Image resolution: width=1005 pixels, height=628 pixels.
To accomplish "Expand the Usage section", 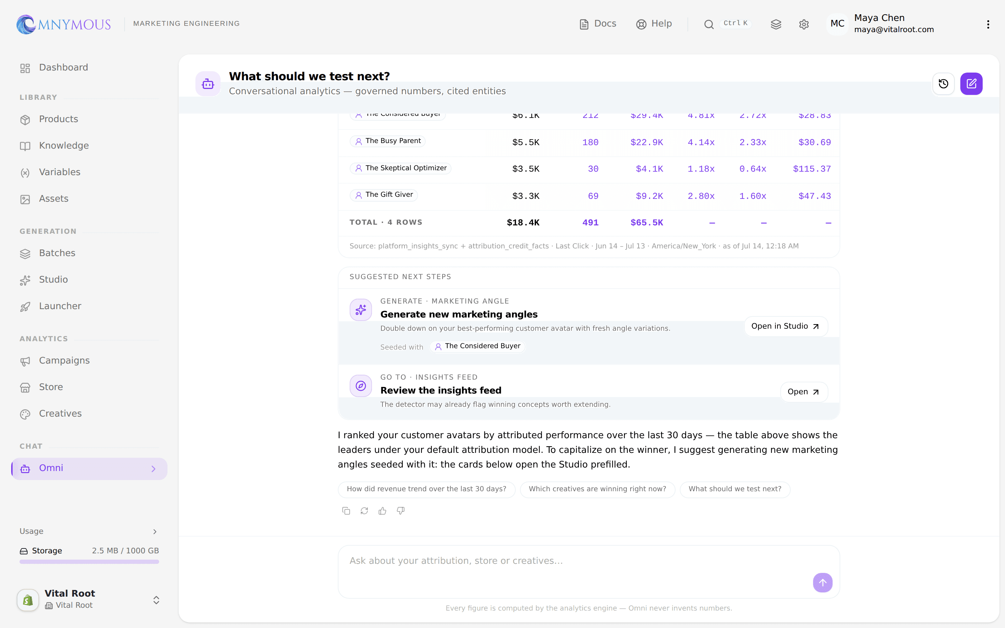I will tap(89, 532).
